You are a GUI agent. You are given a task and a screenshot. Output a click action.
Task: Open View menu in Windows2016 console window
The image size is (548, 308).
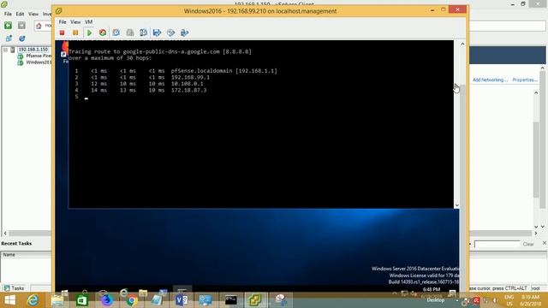tap(75, 22)
